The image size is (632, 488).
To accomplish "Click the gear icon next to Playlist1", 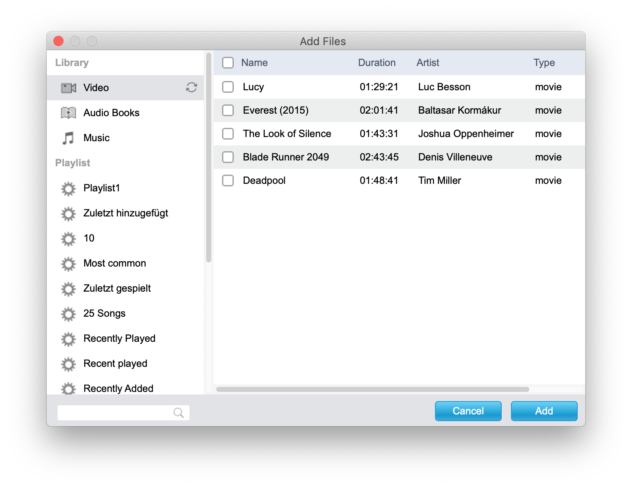I will (x=68, y=188).
